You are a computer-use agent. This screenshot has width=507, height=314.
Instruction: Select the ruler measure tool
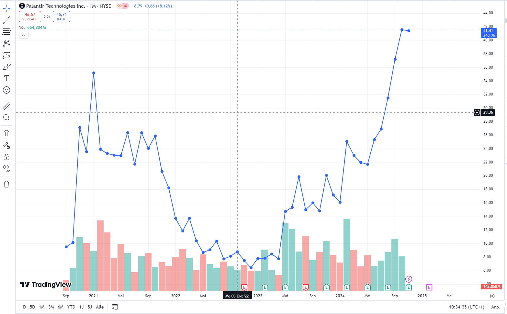tap(6, 106)
